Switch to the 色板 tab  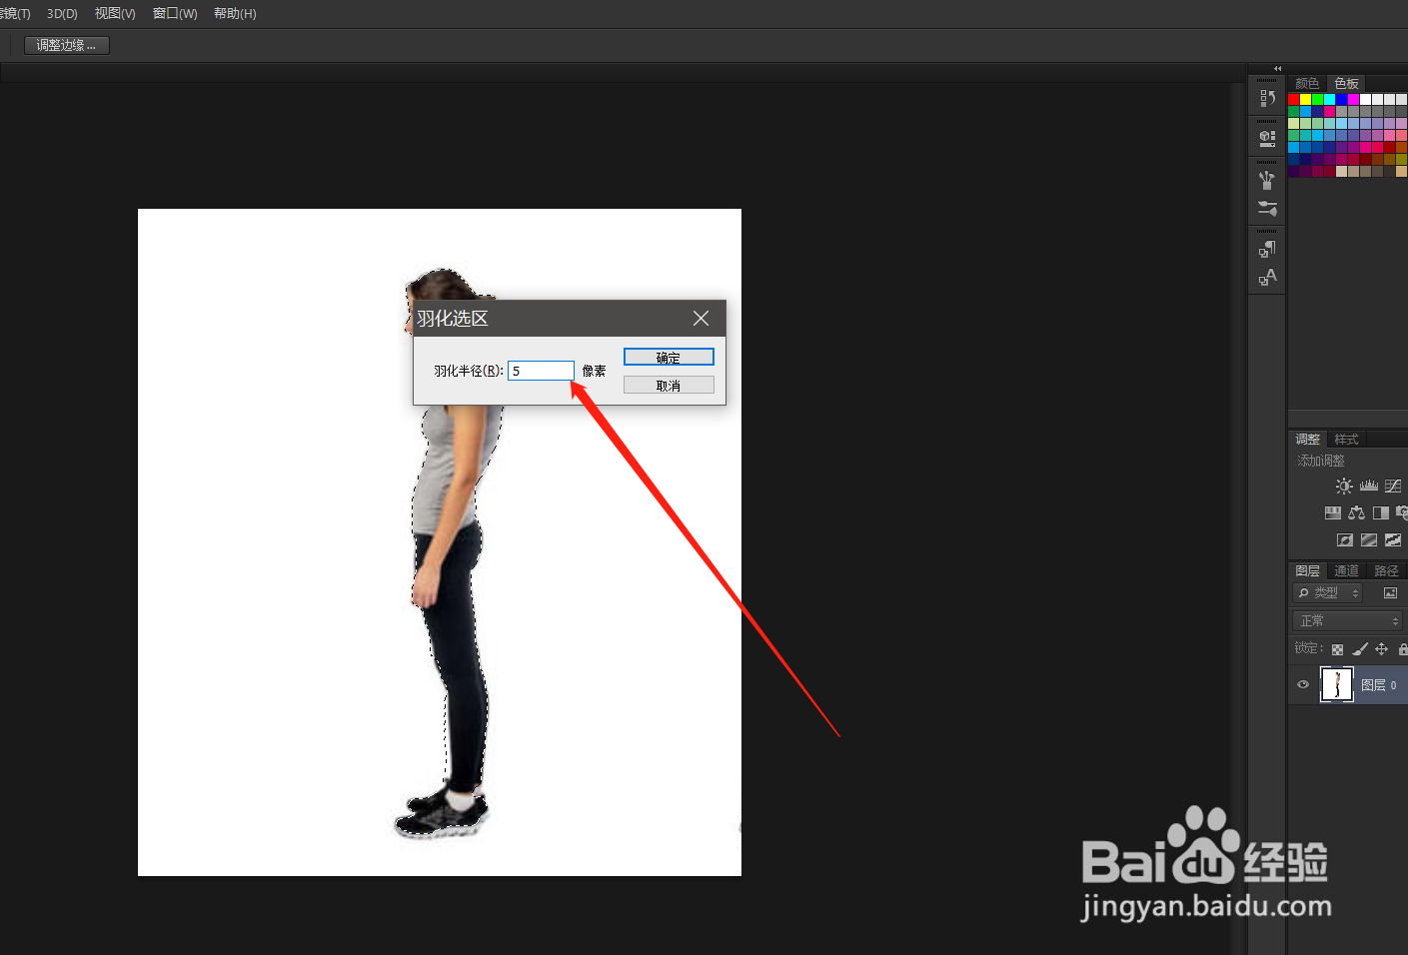[x=1346, y=83]
